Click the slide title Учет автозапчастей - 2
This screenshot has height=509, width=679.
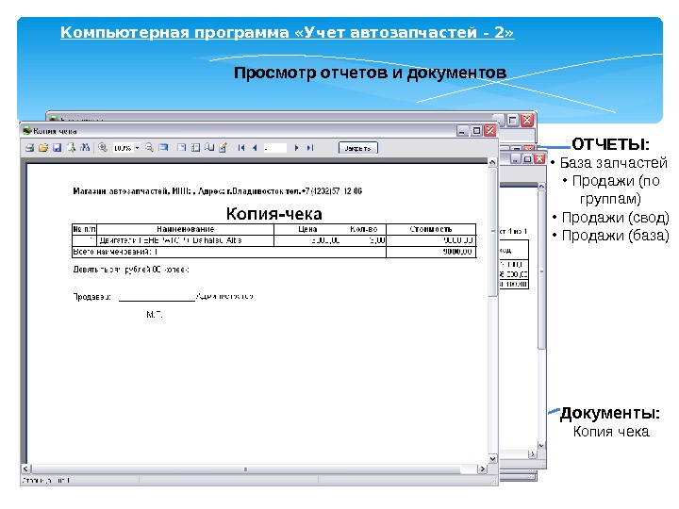coord(287,32)
